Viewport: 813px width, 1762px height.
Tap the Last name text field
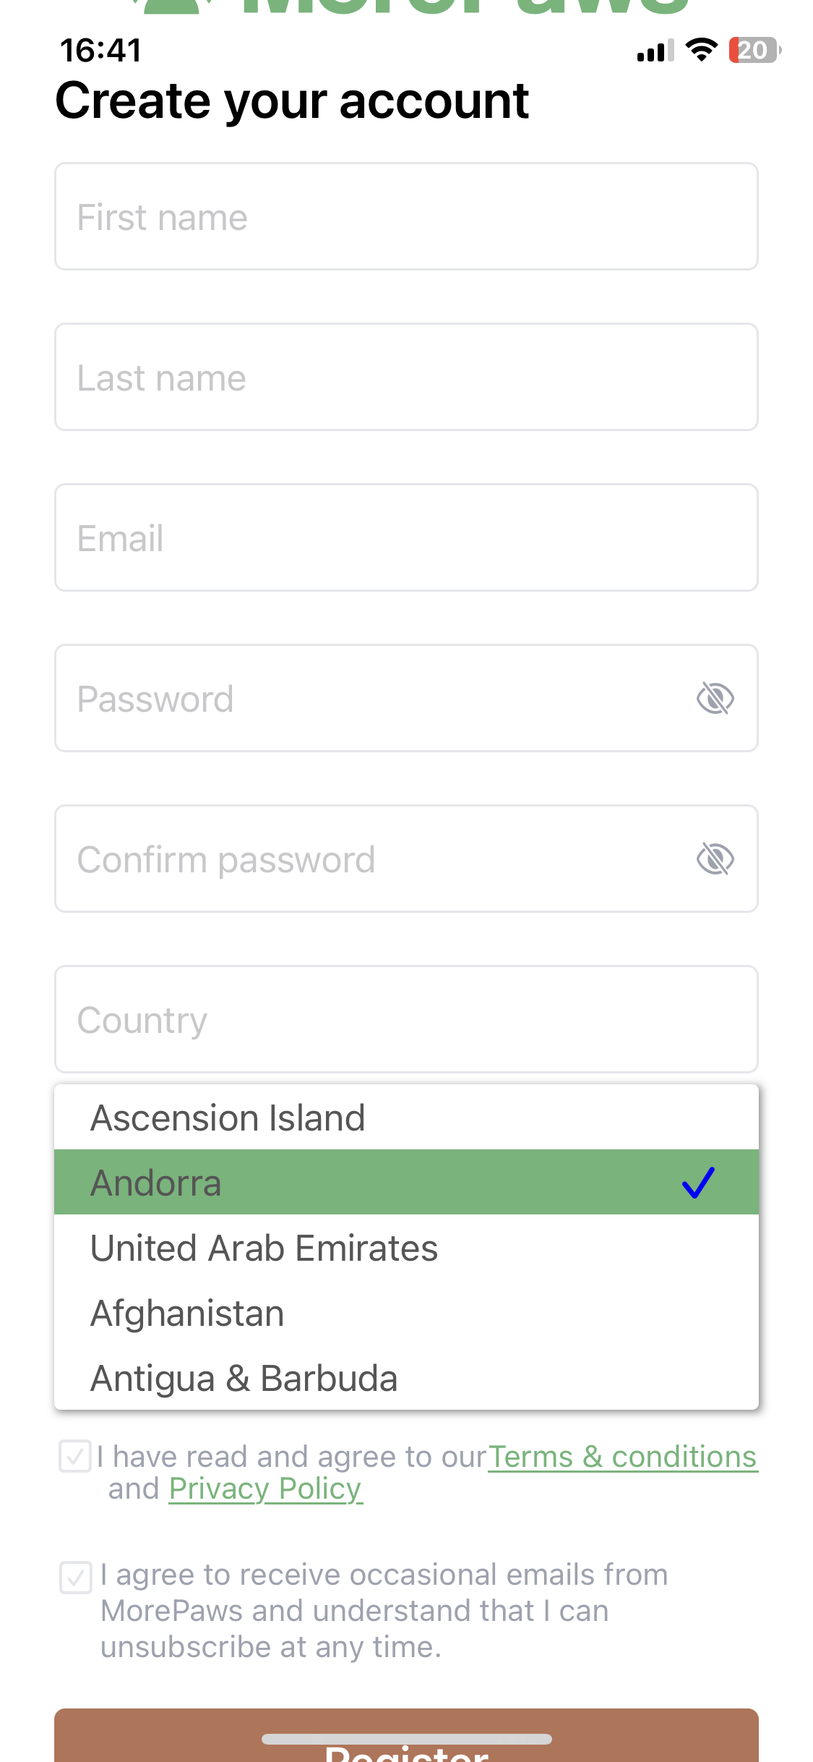pyautogui.click(x=406, y=378)
